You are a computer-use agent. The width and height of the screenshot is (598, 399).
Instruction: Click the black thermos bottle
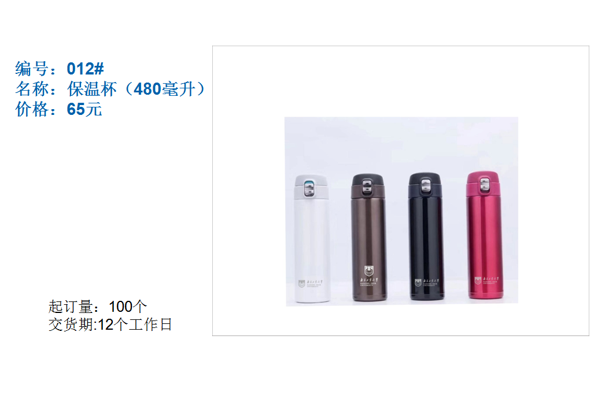[426, 236]
